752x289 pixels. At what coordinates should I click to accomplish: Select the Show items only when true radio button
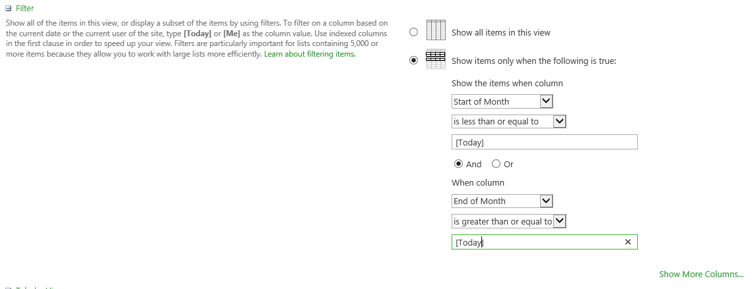[414, 61]
